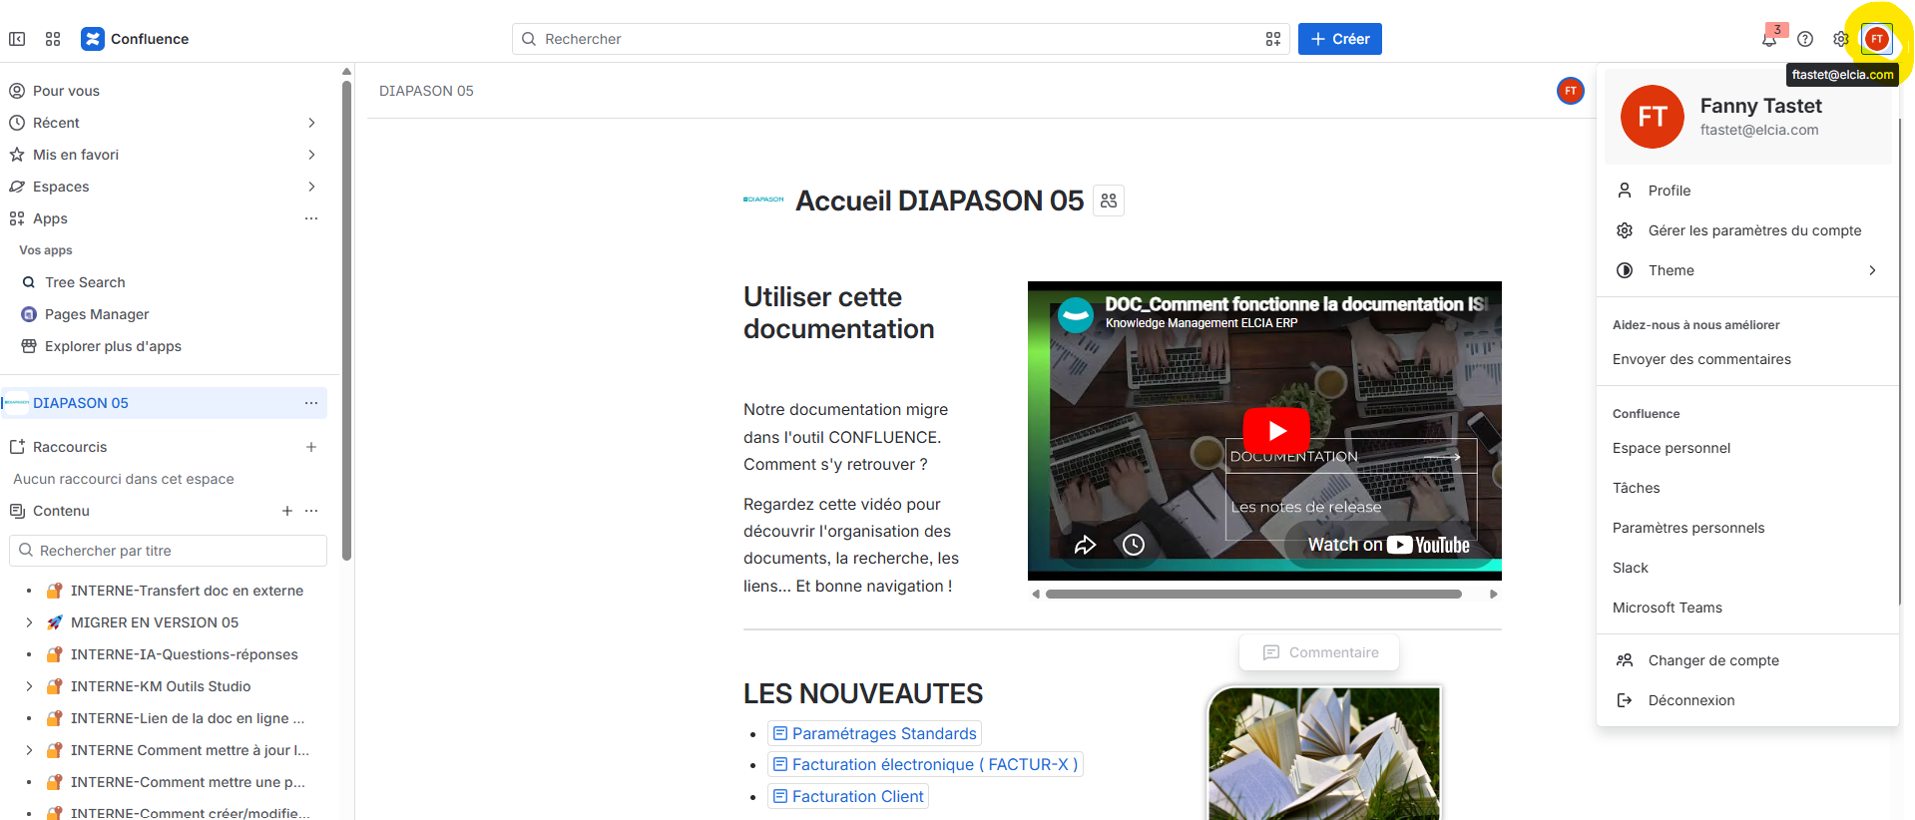Add a shortcut with Raccourcis plus icon
1915x820 pixels.
311,447
